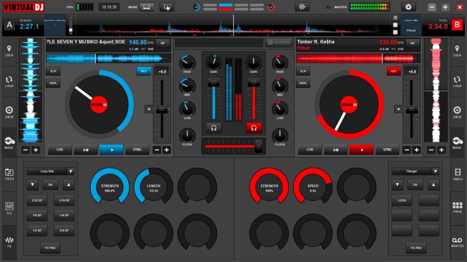This screenshot has height=262, width=467.
Task: Open the left deck LOOP panel
Action: (x=9, y=82)
